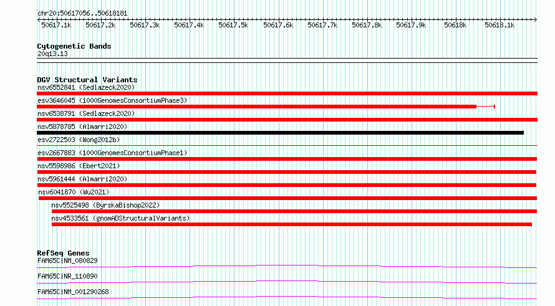Click the 50617.4k ruler tick label
This screenshot has width=555, height=306.
pyautogui.click(x=189, y=25)
